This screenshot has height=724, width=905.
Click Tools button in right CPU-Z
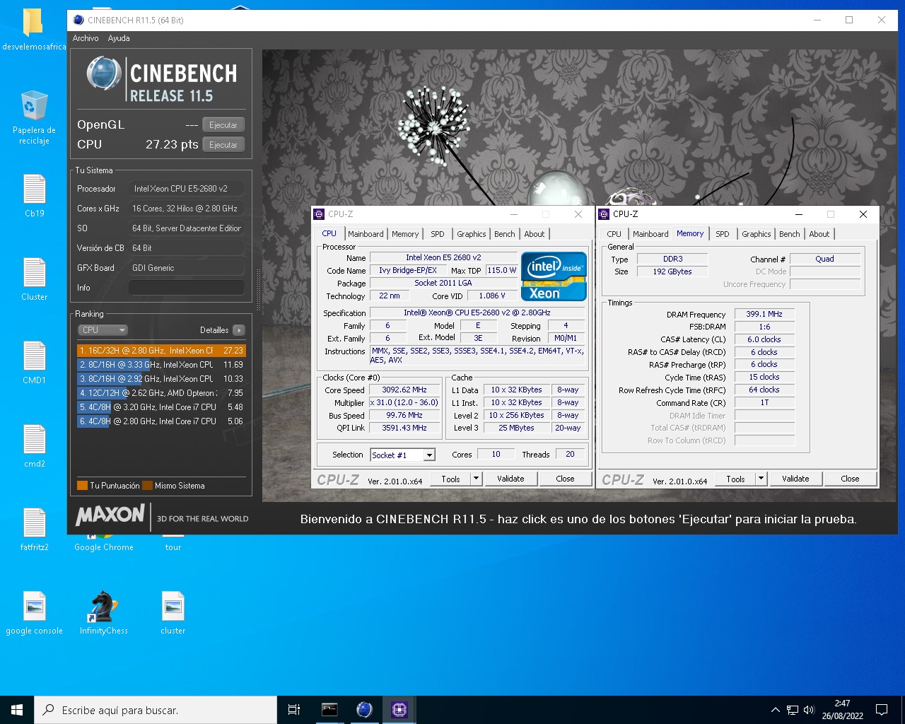coord(735,479)
